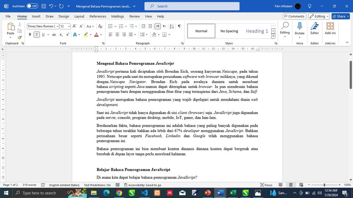
Task: Apply the Heading 1 style
Action: pyautogui.click(x=257, y=31)
